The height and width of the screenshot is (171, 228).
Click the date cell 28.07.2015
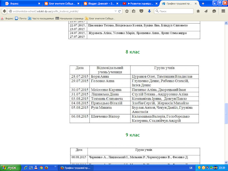pos(80,77)
